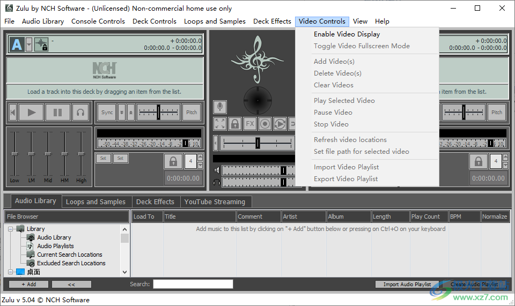The width and height of the screenshot is (515, 306).
Task: Switch to the YouTube Streaming tab
Action: click(x=215, y=202)
